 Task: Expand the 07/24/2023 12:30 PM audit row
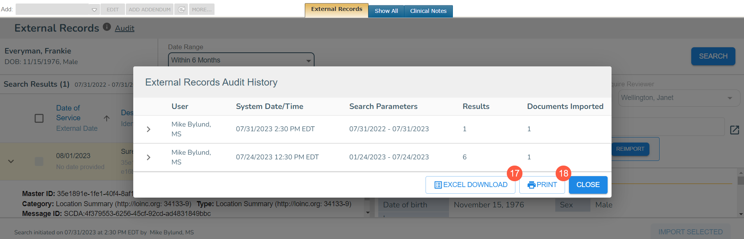[x=148, y=157]
